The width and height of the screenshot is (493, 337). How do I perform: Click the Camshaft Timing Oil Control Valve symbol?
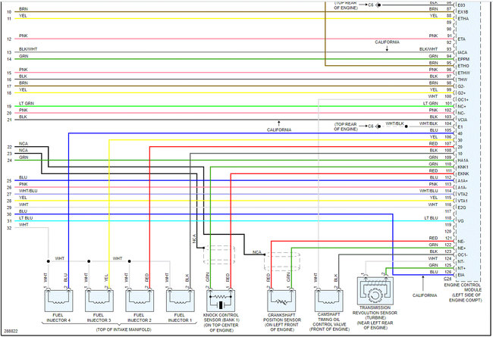329,301
